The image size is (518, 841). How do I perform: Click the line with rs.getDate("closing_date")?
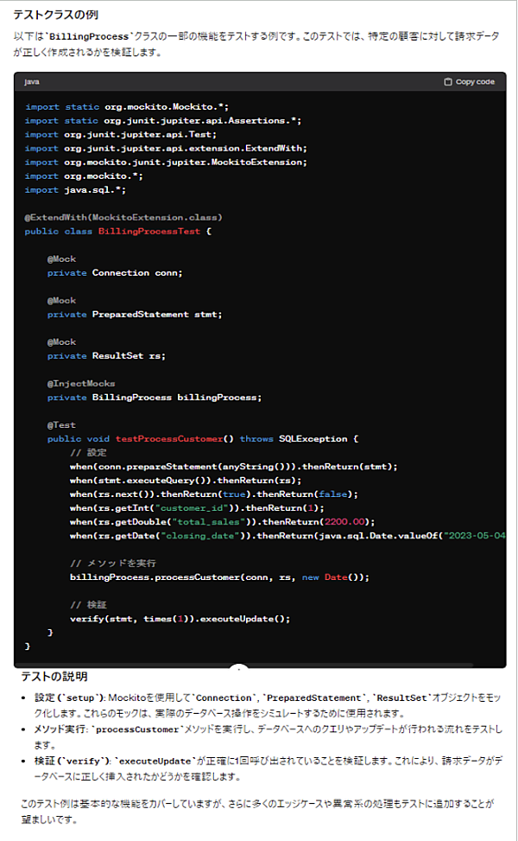(287, 536)
